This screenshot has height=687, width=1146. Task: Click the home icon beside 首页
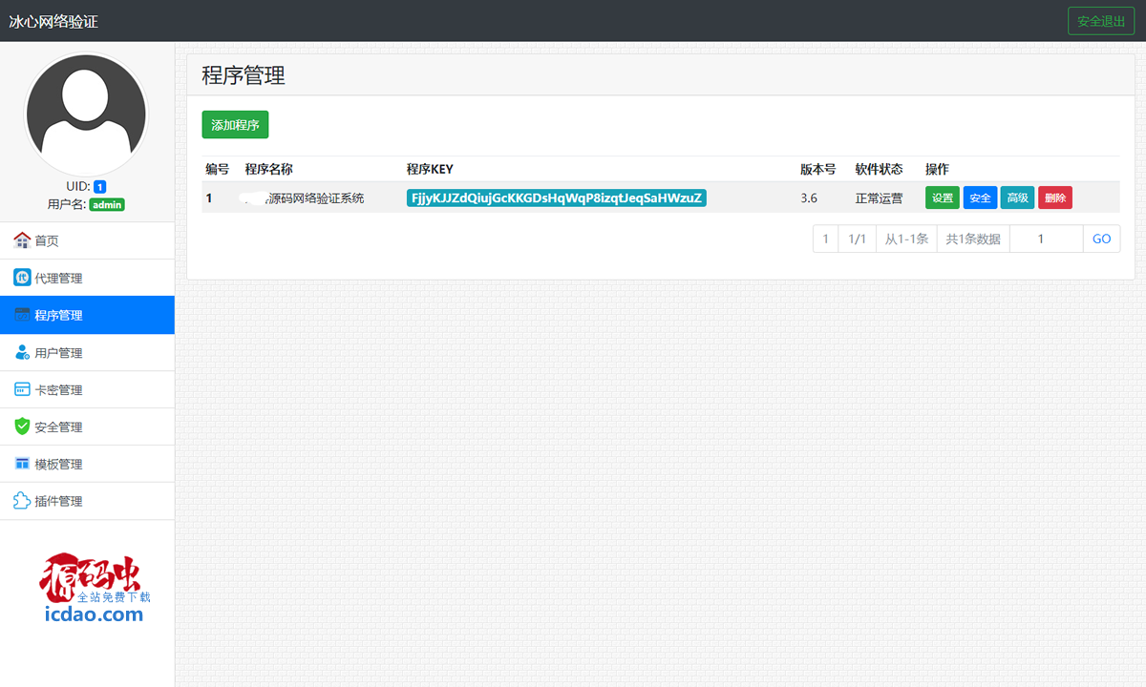pos(22,240)
